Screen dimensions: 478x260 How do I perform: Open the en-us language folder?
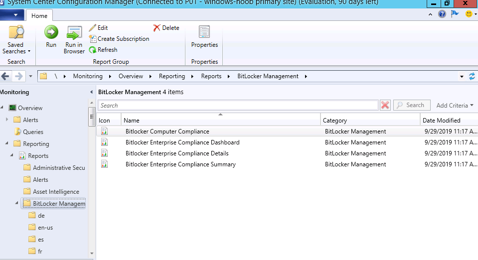(x=45, y=228)
